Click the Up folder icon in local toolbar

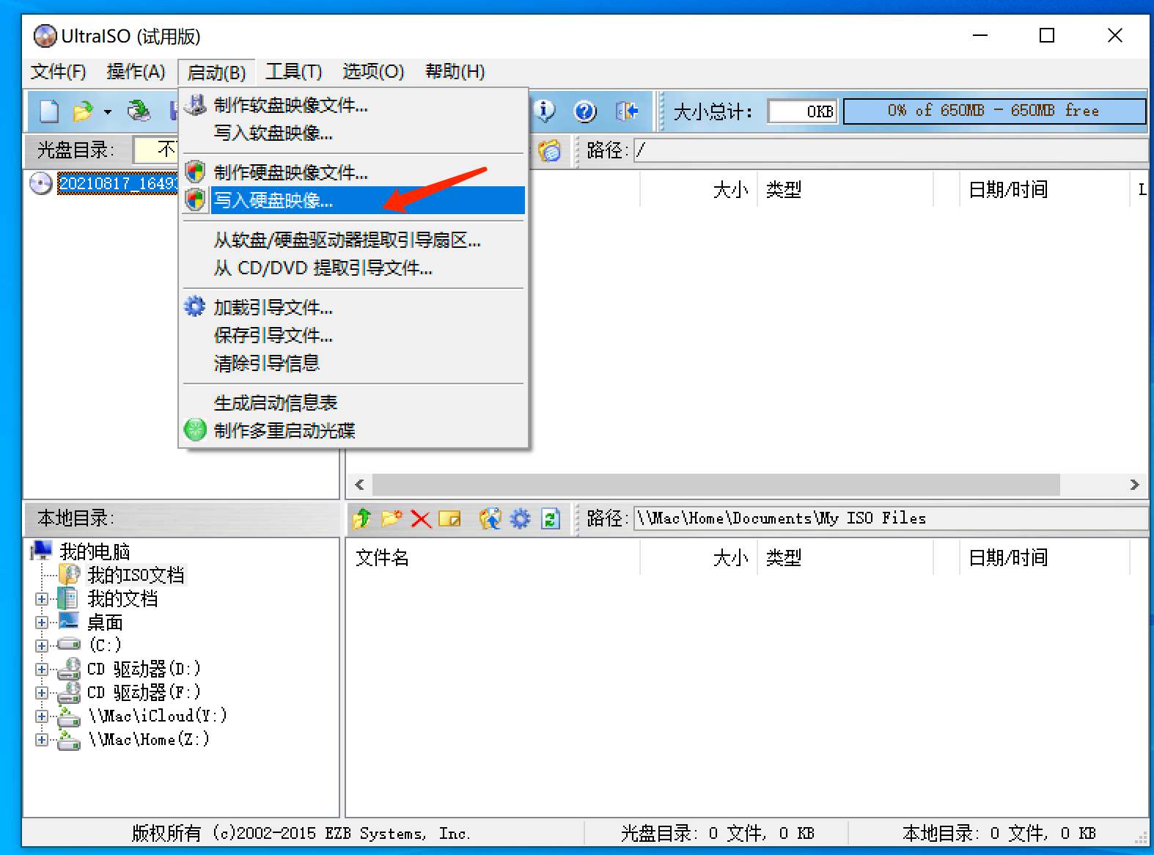[x=361, y=518]
